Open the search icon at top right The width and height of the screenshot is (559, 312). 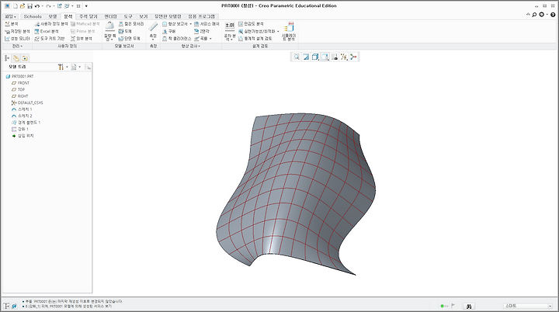pos(534,15)
